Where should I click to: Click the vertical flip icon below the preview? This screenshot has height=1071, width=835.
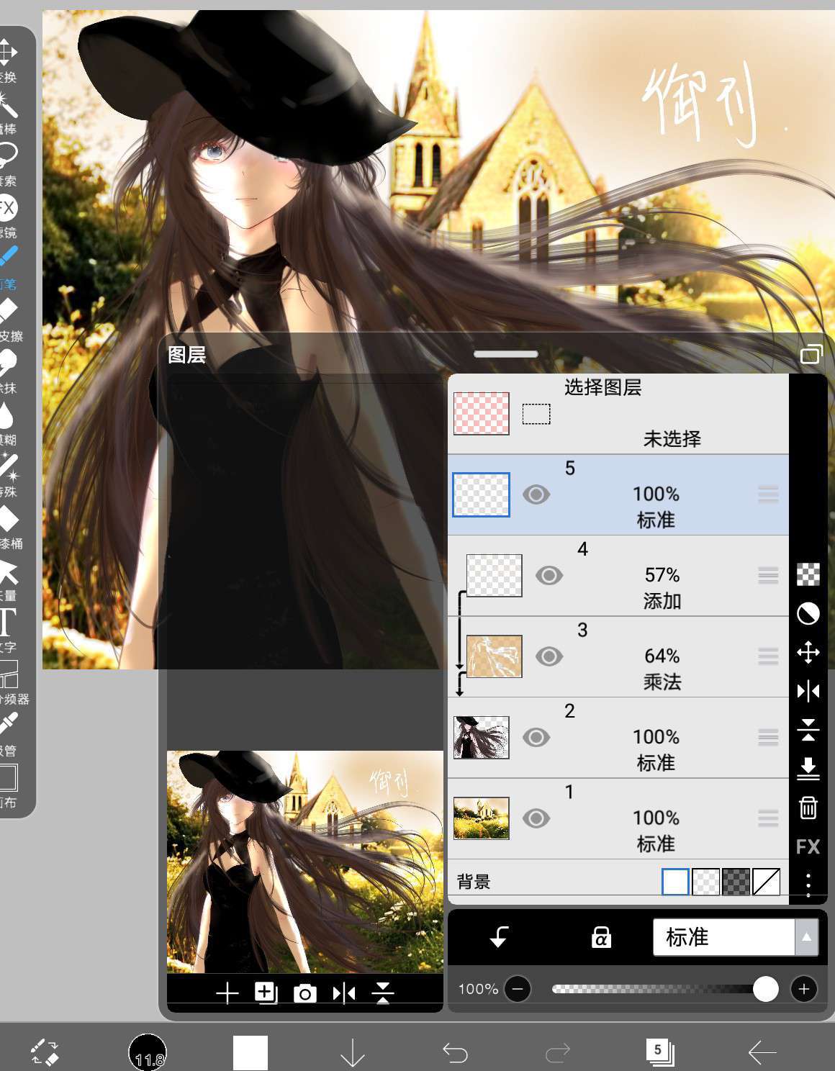click(383, 993)
